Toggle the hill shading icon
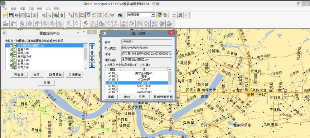310x138 pixels. click(x=159, y=15)
